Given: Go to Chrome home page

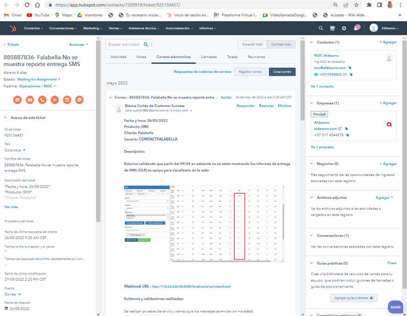Looking at the screenshot, I should (37, 5).
